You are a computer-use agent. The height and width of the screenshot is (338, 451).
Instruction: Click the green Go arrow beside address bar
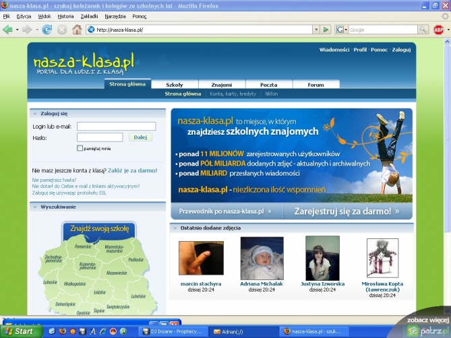pyautogui.click(x=326, y=30)
